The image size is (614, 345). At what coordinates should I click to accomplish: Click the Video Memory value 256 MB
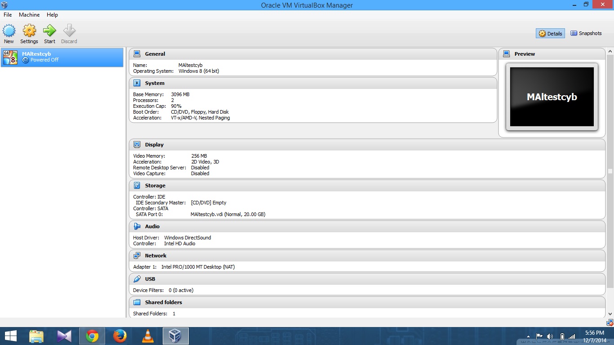(199, 156)
